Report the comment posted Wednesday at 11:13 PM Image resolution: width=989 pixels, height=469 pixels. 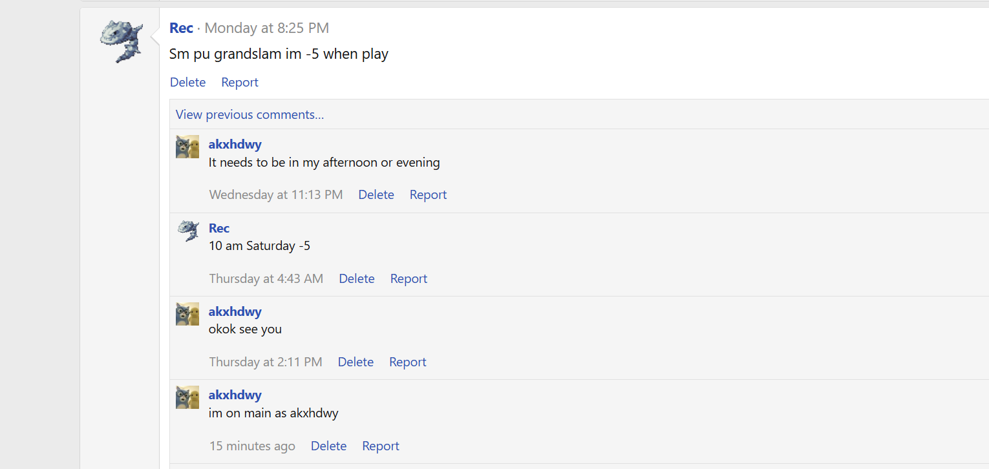[x=428, y=194]
